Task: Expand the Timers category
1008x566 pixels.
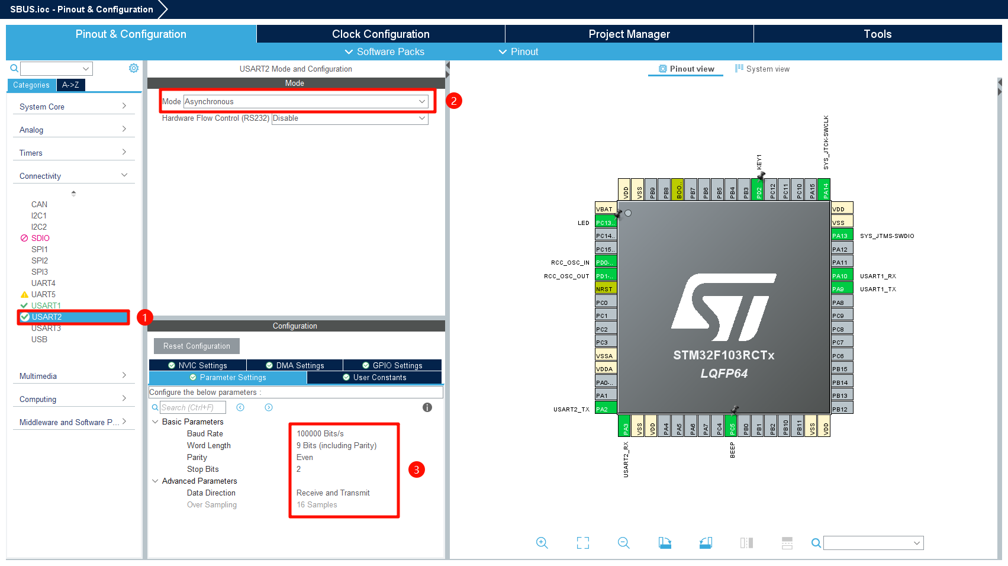Action: point(73,153)
